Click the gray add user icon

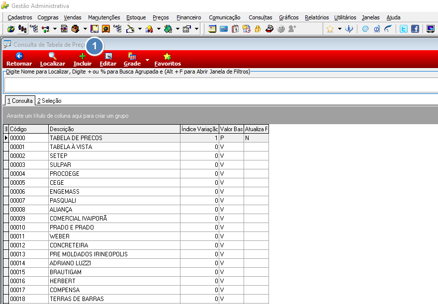(x=292, y=29)
